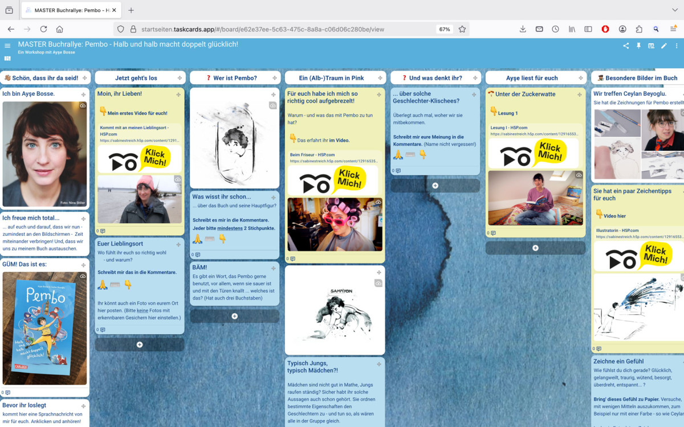
Task: Click the move handle on 'Jetzt geht's los' column
Action: click(x=178, y=78)
